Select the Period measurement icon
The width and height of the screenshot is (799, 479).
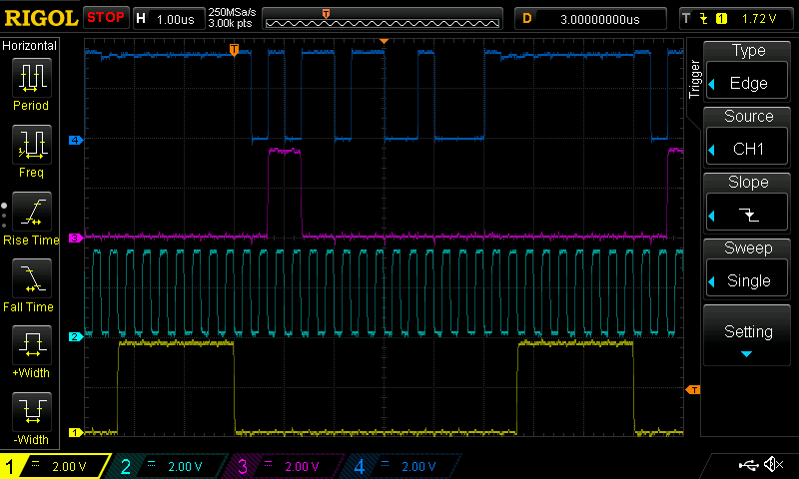tap(32, 78)
